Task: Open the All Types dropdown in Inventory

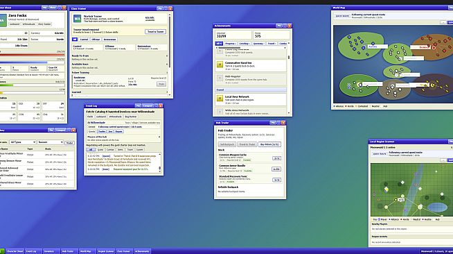Action: 23,142
